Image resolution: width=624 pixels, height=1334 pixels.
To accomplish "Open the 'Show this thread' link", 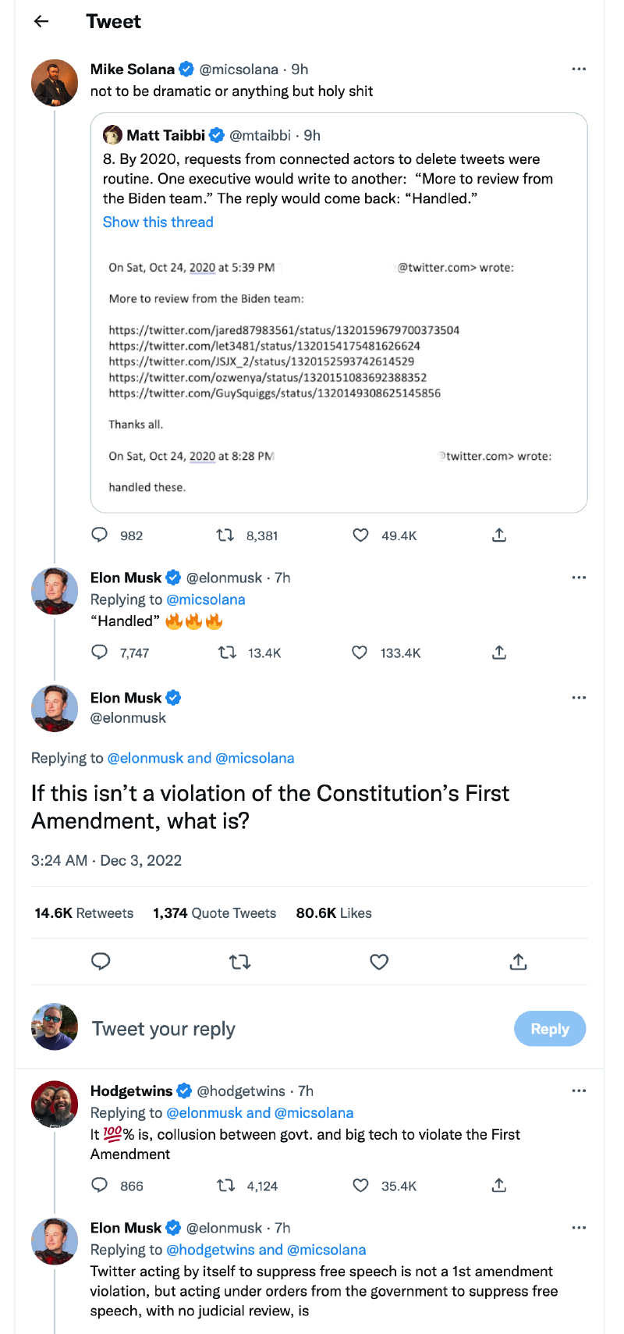I will tap(158, 222).
